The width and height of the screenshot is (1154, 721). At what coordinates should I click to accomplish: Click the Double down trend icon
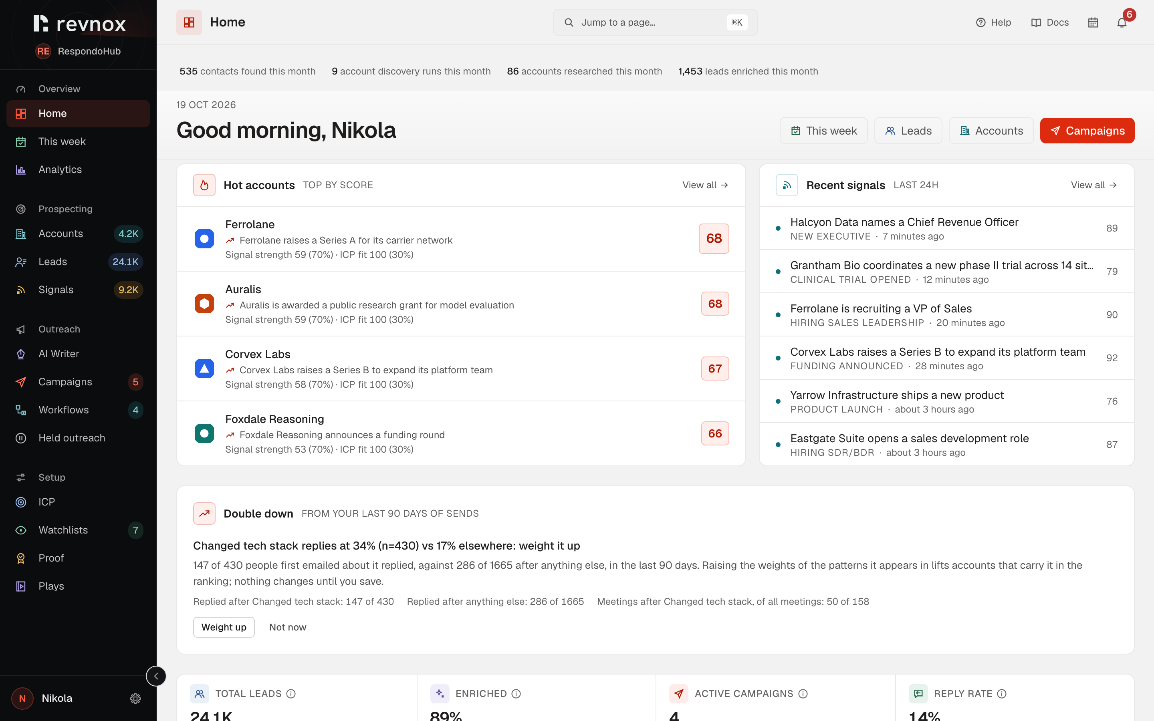(x=204, y=514)
